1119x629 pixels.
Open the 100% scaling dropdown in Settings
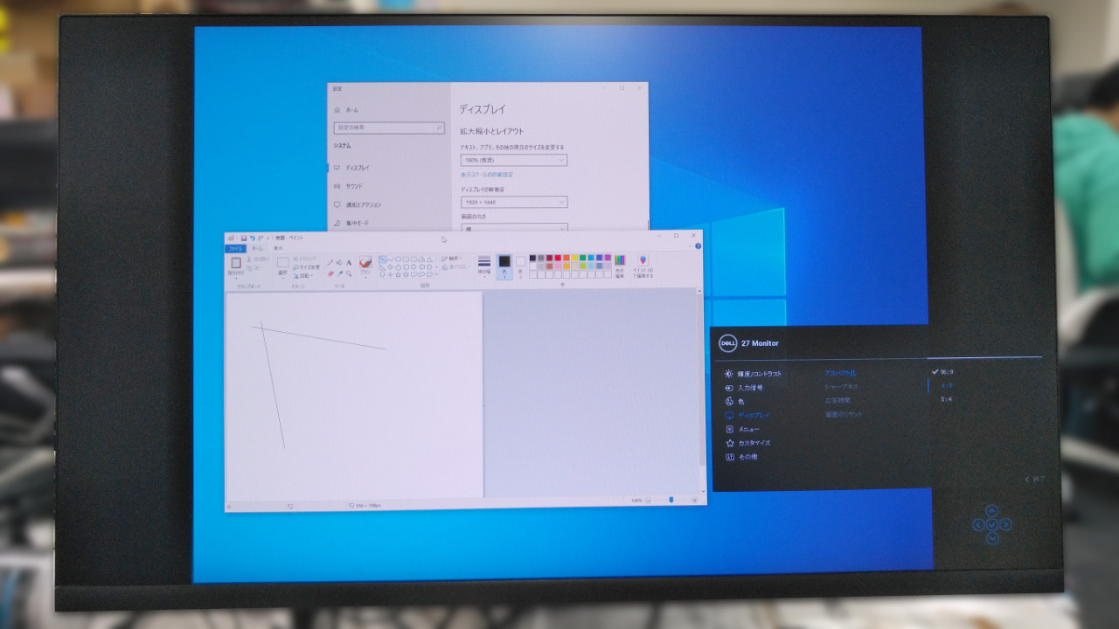(x=513, y=160)
